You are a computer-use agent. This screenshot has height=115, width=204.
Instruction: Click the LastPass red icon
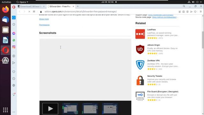tap(140, 34)
